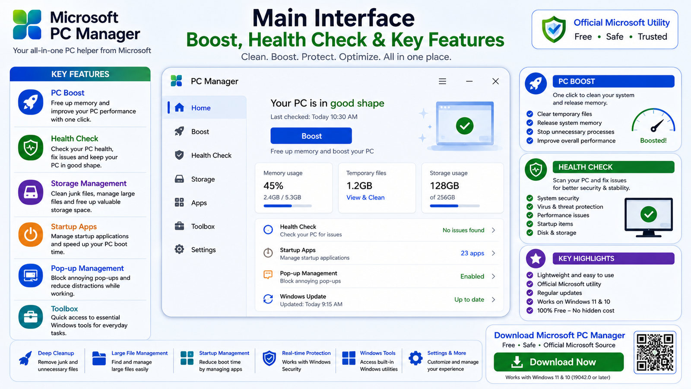Click the PC Manager window logo icon
Image resolution: width=691 pixels, height=389 pixels.
176,81
